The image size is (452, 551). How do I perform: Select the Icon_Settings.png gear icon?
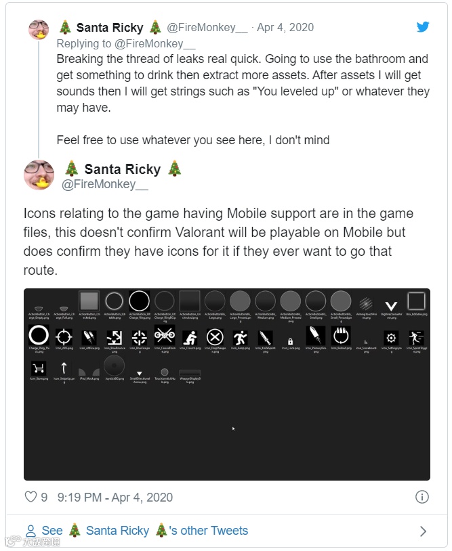(x=390, y=337)
